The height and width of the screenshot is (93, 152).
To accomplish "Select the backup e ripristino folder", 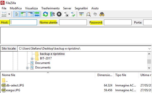I will click(x=52, y=54).
